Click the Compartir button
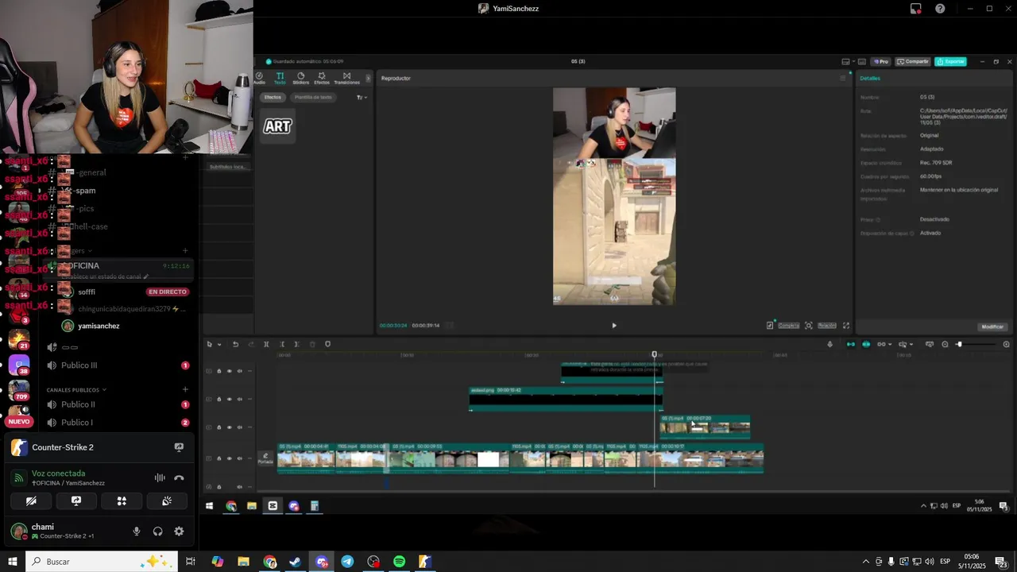 (x=913, y=61)
